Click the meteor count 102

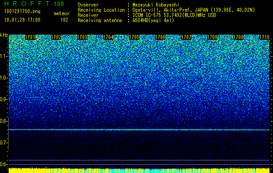point(64,20)
